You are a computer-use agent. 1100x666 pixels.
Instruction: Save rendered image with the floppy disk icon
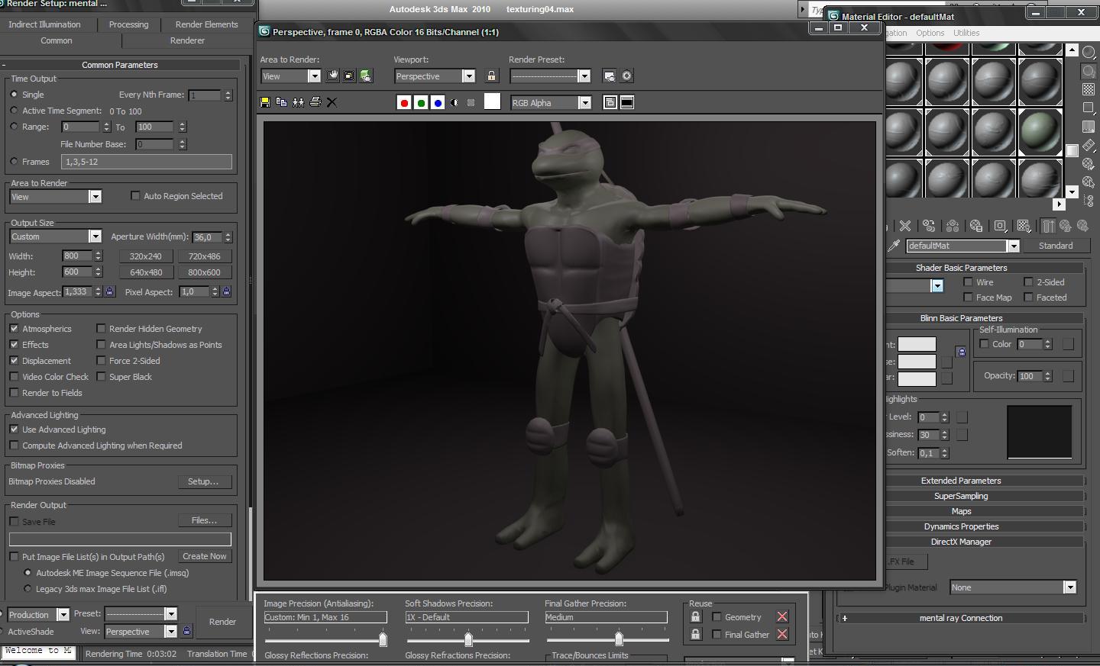(265, 102)
